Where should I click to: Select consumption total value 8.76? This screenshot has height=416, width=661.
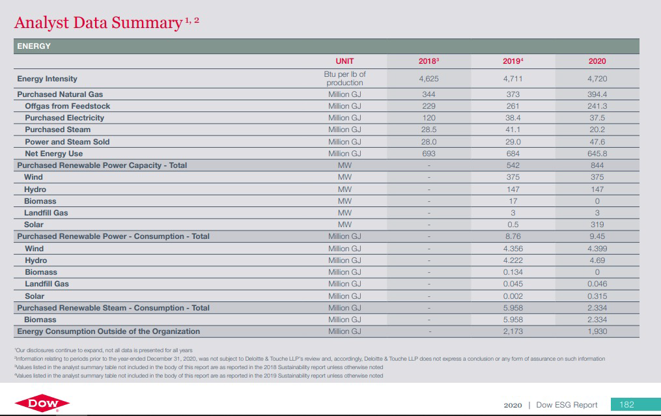tap(513, 236)
